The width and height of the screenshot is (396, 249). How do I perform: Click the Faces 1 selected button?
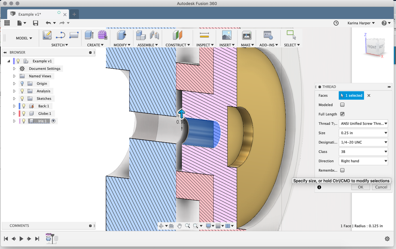(351, 96)
